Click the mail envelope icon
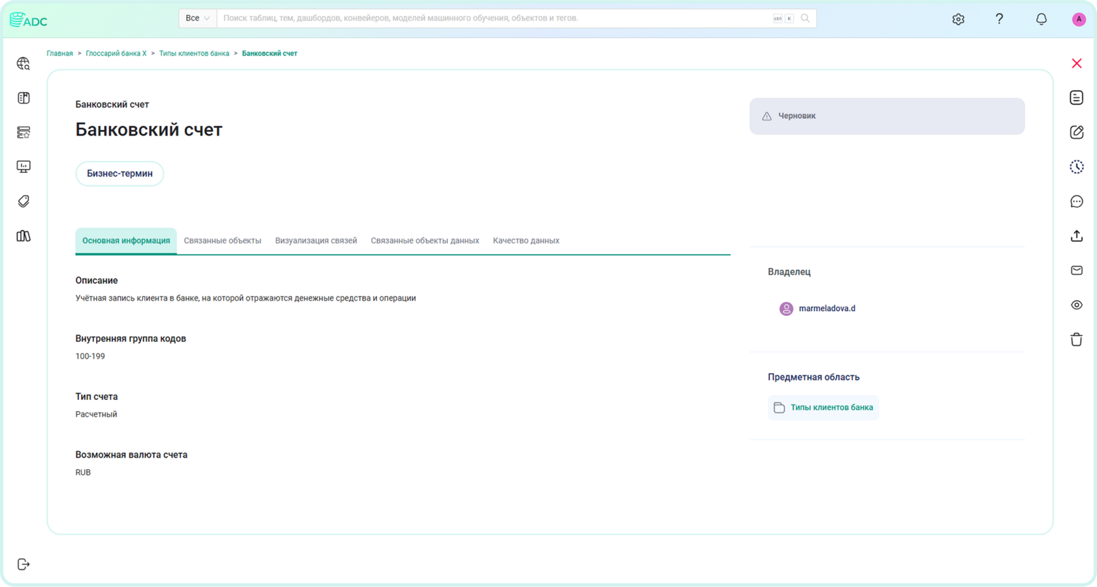 tap(1077, 271)
